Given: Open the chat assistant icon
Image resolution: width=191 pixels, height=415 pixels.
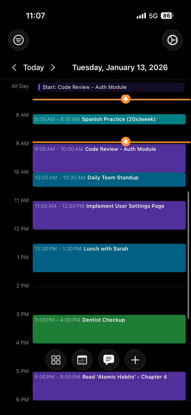Looking at the screenshot, I should [109, 360].
